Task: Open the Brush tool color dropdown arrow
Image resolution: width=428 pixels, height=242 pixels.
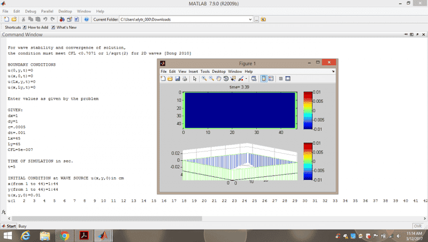Action: click(246, 79)
